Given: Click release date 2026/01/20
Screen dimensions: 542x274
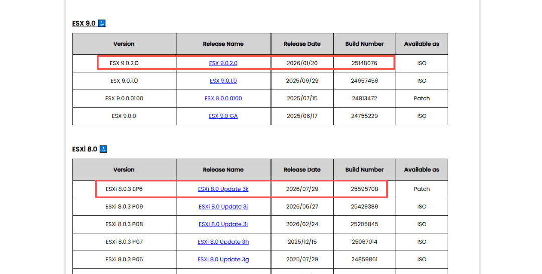Looking at the screenshot, I should 302,63.
